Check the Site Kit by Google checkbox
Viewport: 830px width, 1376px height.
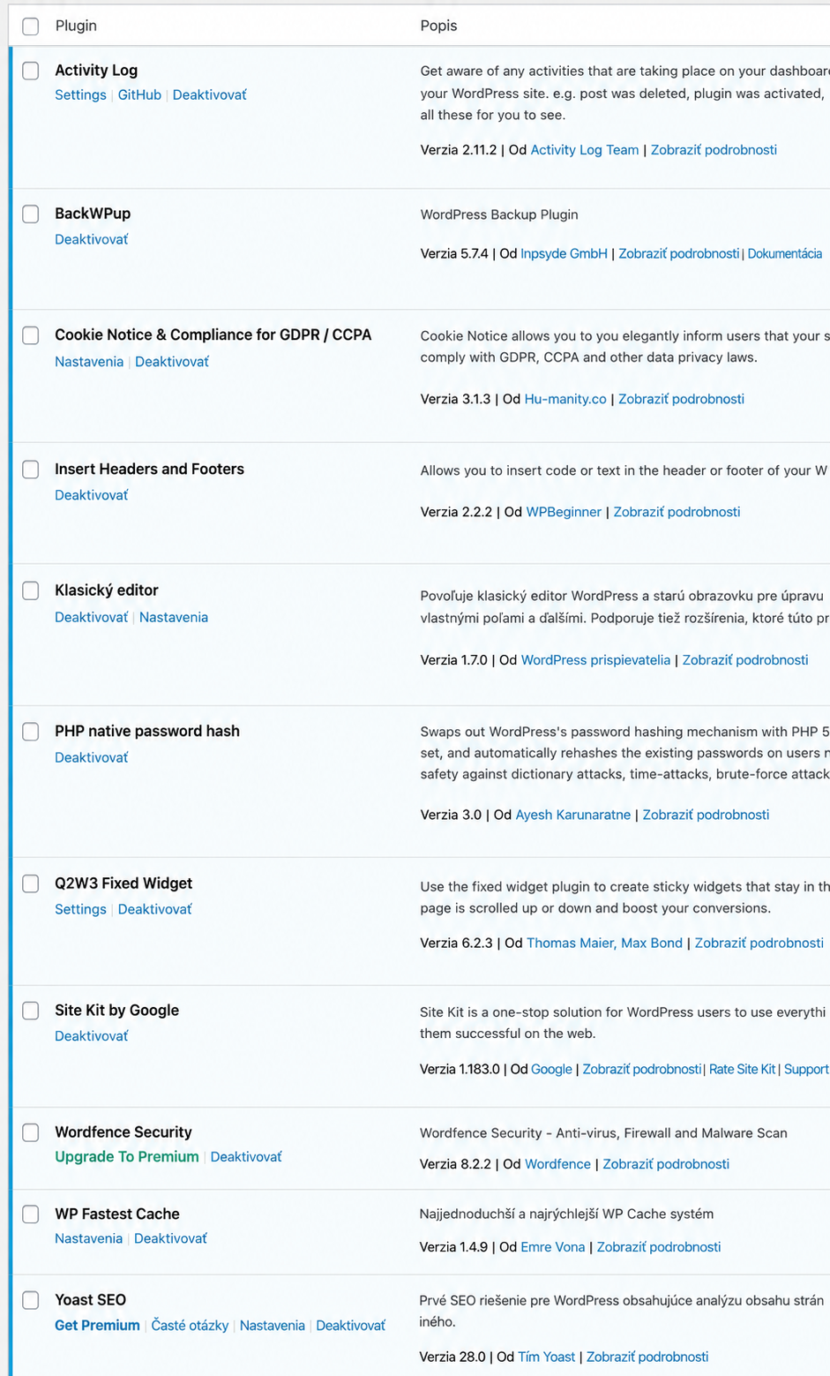(x=31, y=1011)
